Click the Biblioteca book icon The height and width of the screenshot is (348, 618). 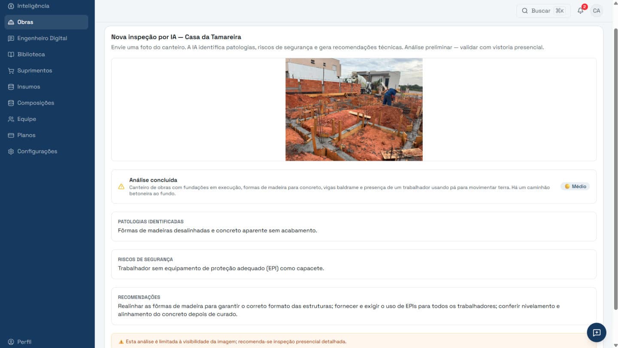click(x=11, y=54)
